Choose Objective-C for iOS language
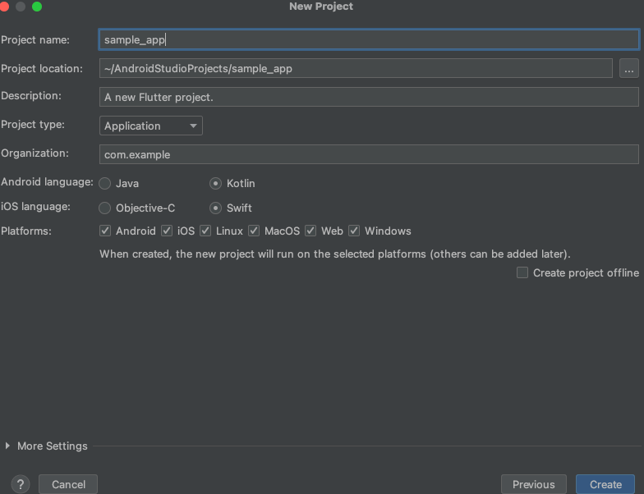The width and height of the screenshot is (644, 494). pos(105,208)
